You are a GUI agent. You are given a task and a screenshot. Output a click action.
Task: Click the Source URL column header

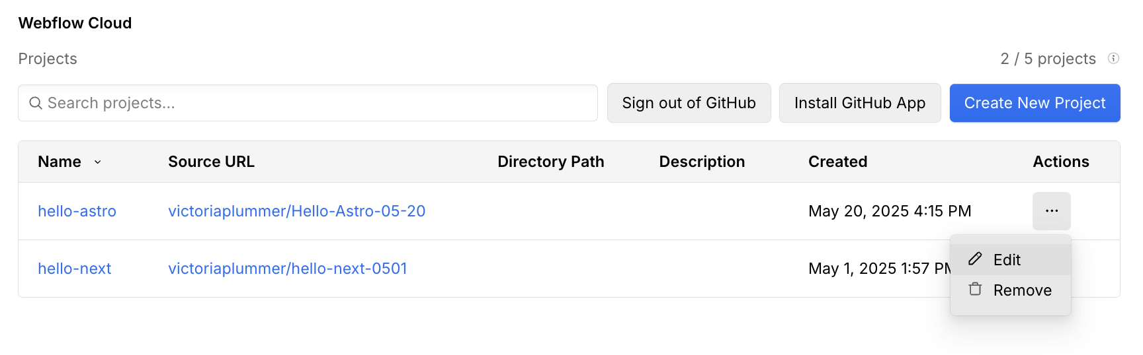(211, 162)
